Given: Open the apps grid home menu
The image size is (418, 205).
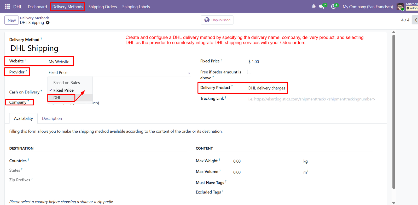Looking at the screenshot, I should pos(7,7).
